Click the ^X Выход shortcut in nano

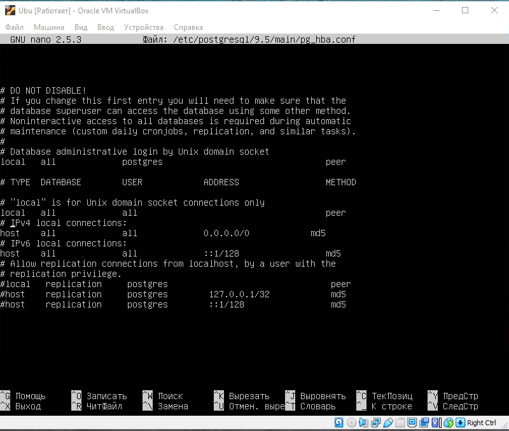[x=20, y=406]
